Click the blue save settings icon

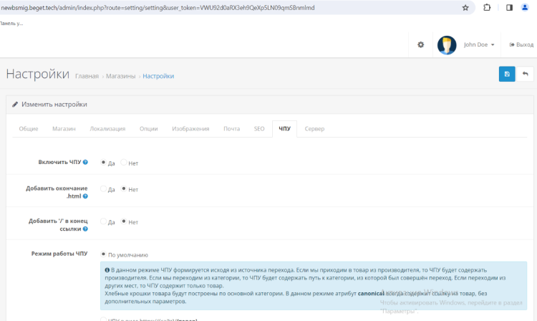(x=507, y=74)
